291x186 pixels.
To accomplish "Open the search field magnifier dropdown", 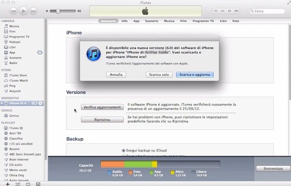I will click(252, 11).
